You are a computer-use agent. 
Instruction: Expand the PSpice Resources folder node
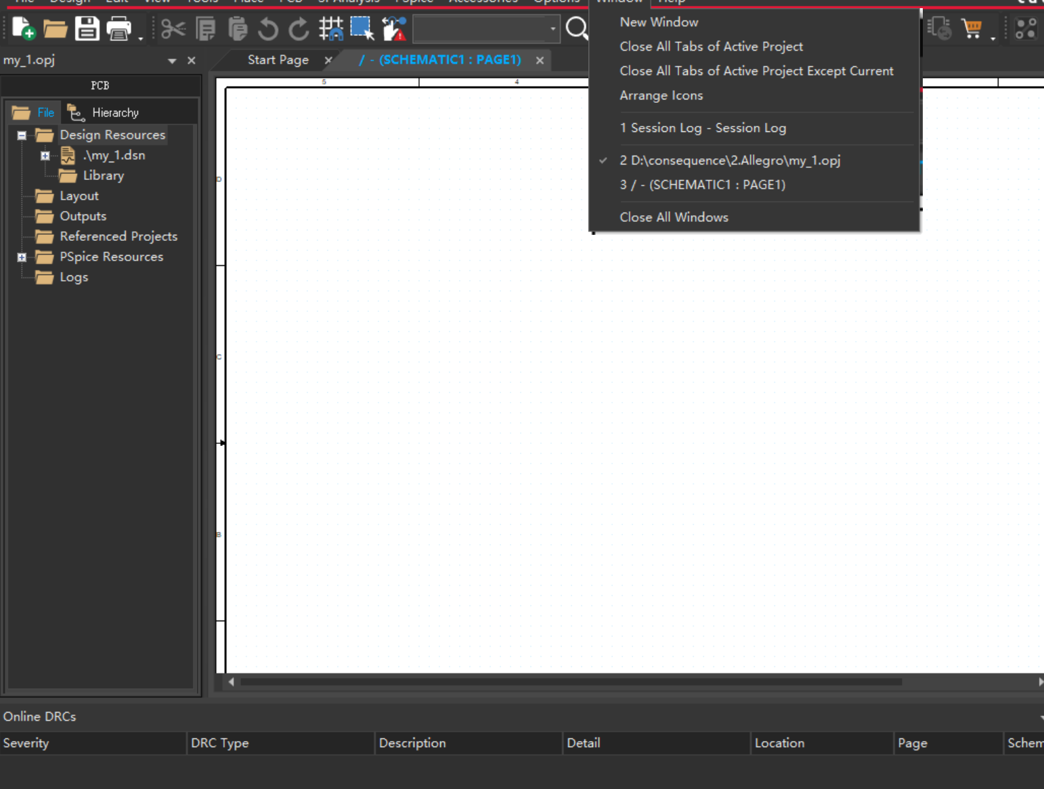(x=22, y=257)
